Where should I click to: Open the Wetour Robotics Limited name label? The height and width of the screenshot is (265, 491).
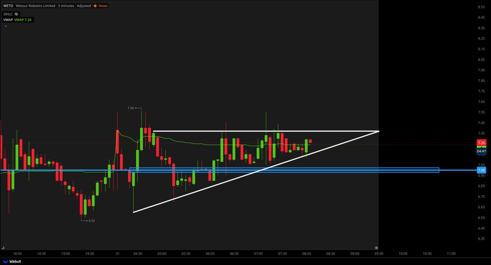tap(36, 6)
